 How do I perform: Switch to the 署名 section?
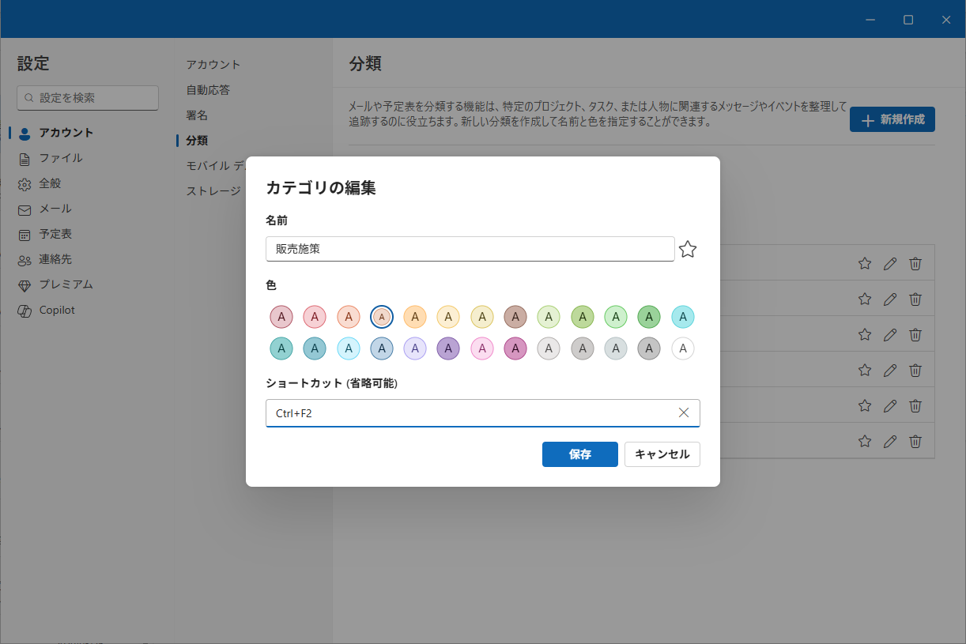click(198, 115)
